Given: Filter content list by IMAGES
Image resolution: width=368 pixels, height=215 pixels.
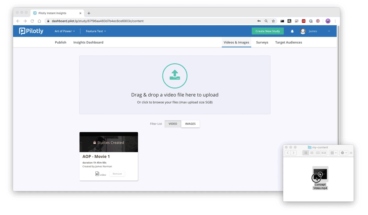Looking at the screenshot, I should point(190,124).
